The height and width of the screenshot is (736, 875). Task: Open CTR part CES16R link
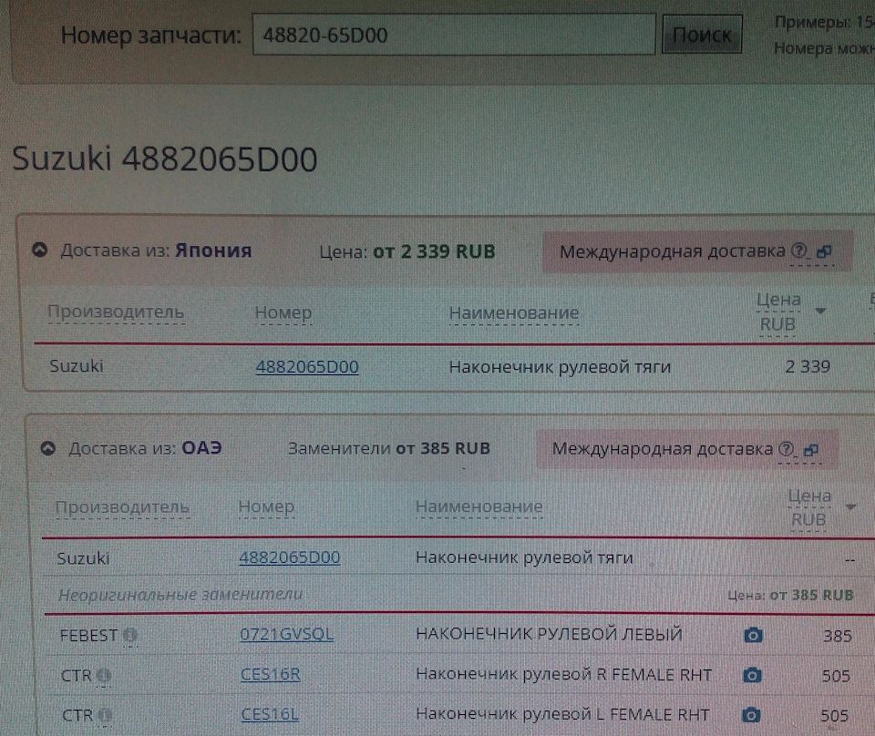(270, 674)
